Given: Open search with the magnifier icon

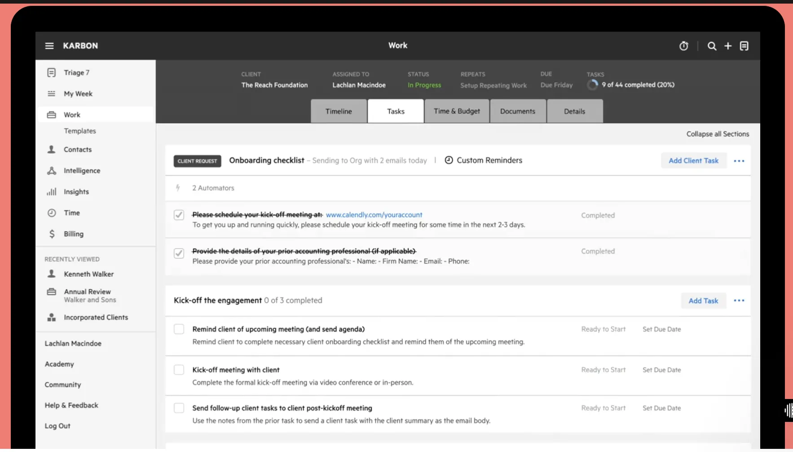Looking at the screenshot, I should tap(712, 46).
